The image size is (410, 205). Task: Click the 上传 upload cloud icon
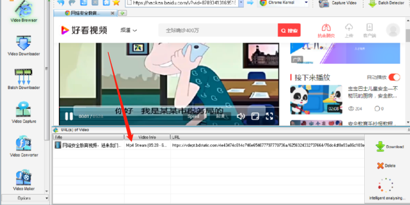[349, 31]
